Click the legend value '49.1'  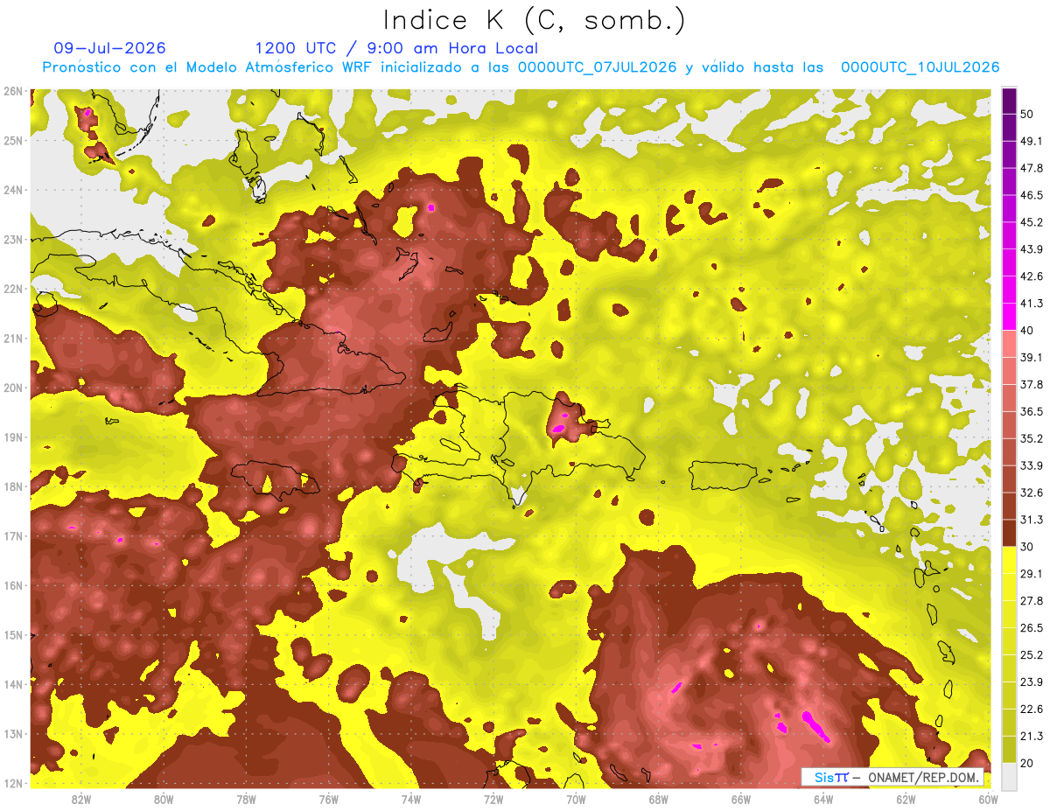1031,141
